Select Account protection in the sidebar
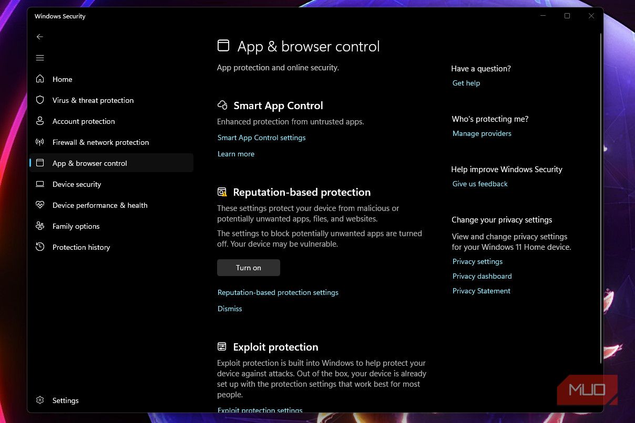 (x=111, y=121)
